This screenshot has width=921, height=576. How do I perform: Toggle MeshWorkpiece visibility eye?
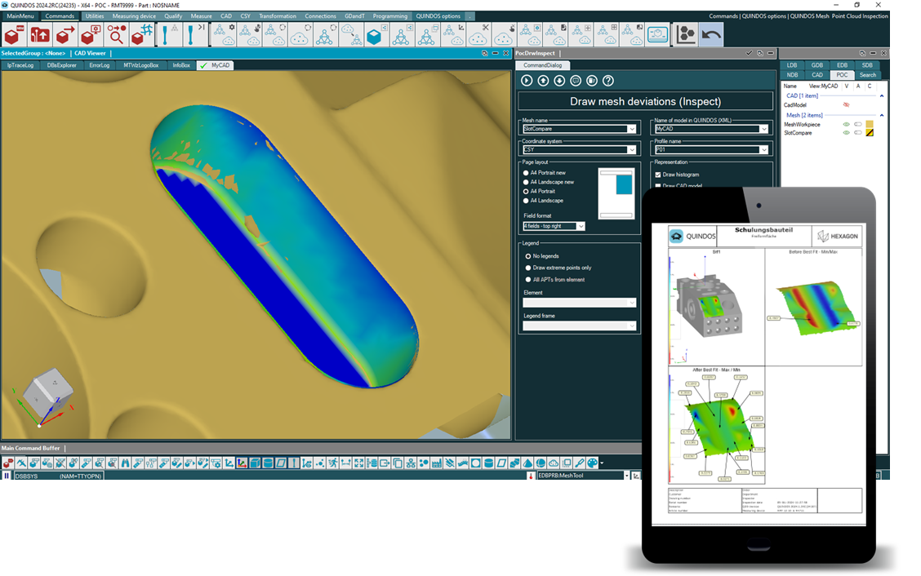point(847,125)
